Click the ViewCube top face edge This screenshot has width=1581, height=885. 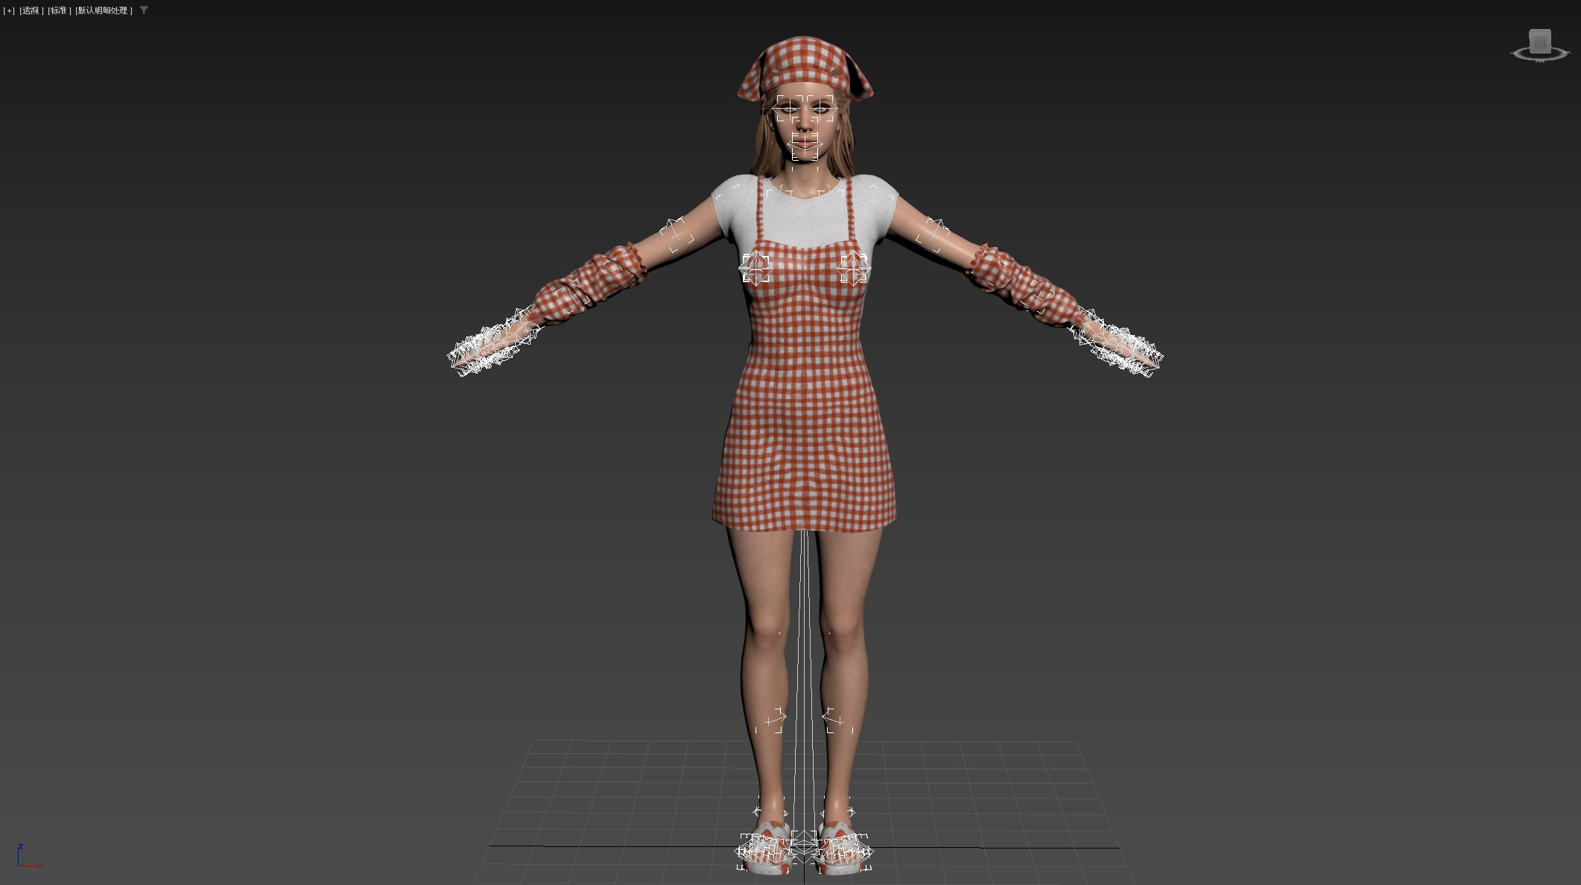pos(1540,31)
